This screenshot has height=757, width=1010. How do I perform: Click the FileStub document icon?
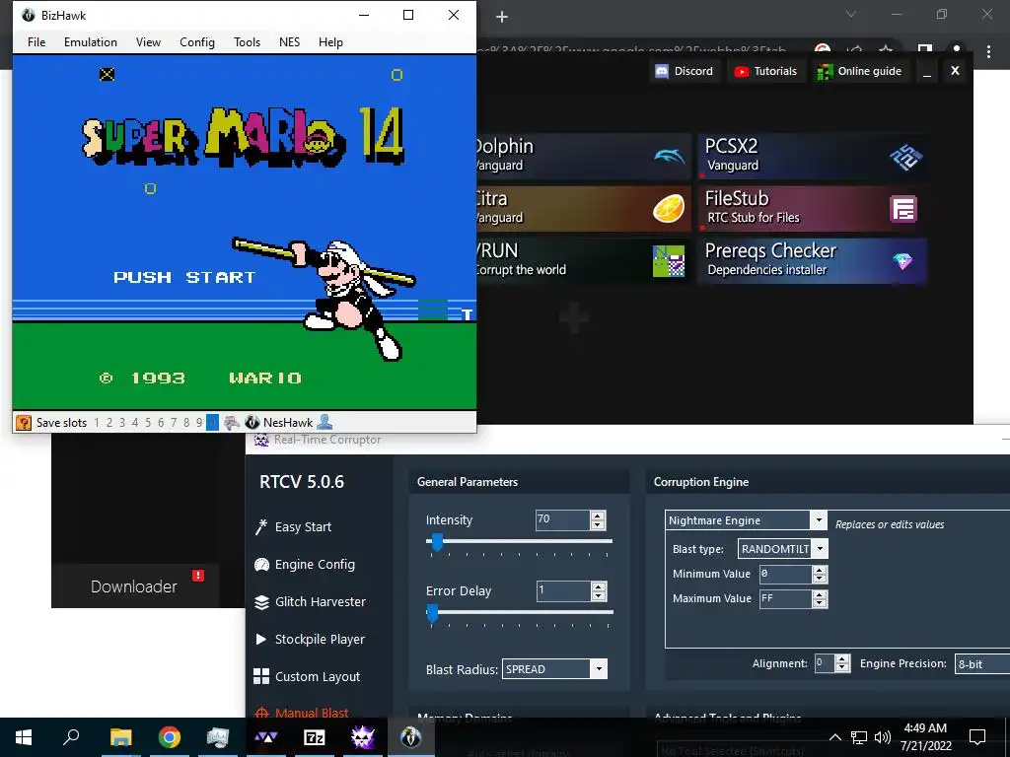[903, 209]
